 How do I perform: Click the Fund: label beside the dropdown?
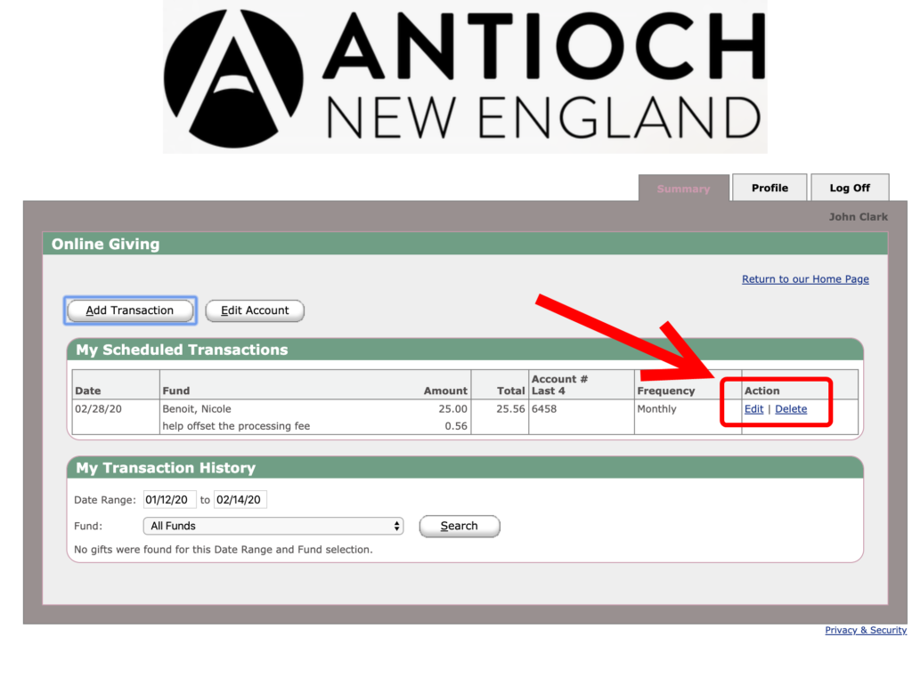(88, 526)
